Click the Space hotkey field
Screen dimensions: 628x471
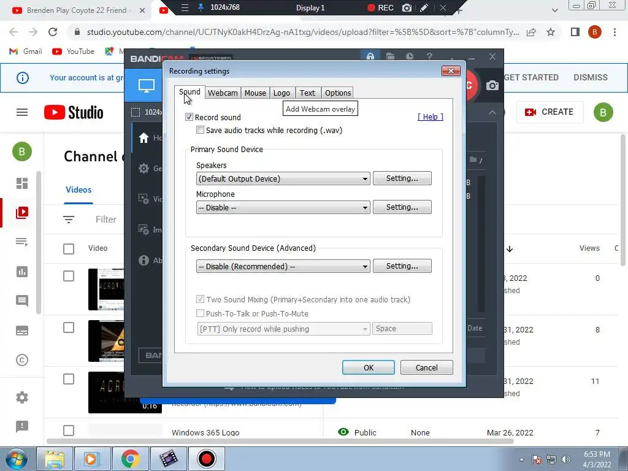click(402, 329)
